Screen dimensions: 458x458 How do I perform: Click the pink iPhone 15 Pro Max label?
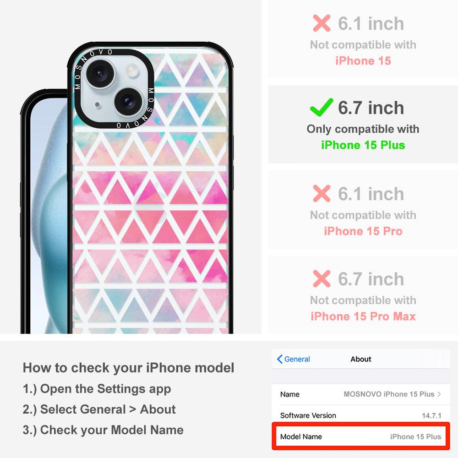point(363,316)
